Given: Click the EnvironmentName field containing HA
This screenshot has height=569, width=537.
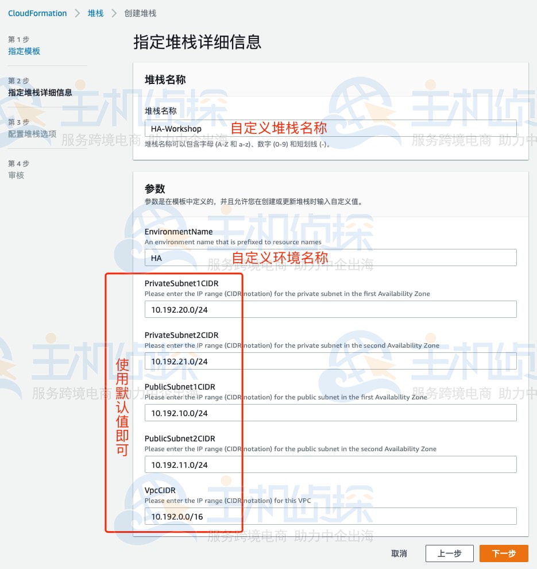Looking at the screenshot, I should [330, 257].
